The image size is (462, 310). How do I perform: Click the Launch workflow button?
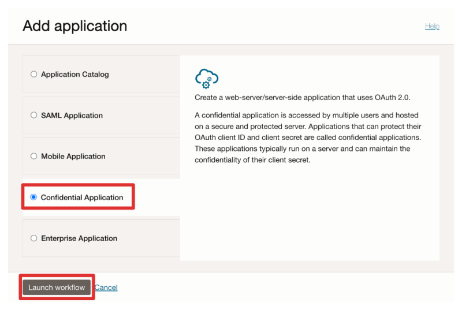click(x=57, y=287)
